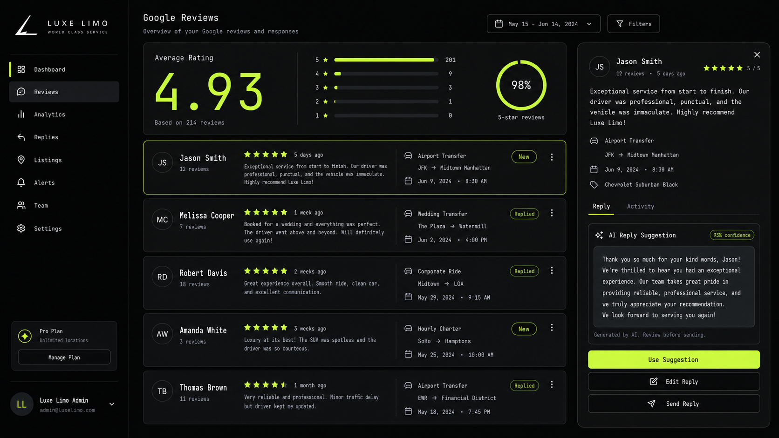Click 'EWR → Financial District' route text
The image size is (779, 438).
457,398
